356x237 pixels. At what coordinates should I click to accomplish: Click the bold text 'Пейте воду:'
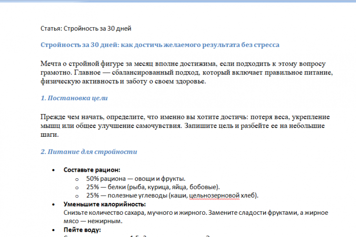click(82, 230)
